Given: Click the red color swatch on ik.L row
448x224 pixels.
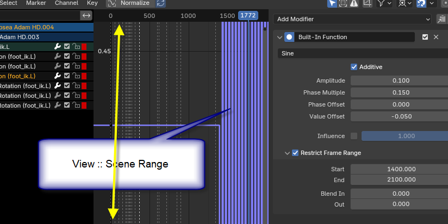Looking at the screenshot, I should point(84,47).
